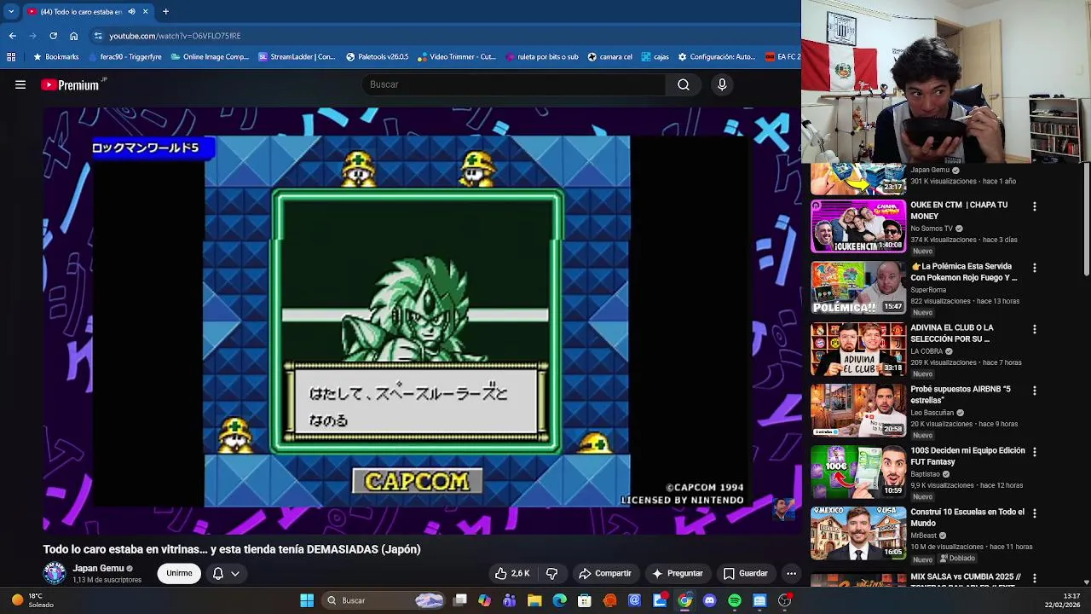The width and height of the screenshot is (1091, 614).
Task: Close the YouTube browser tab
Action: 145,11
